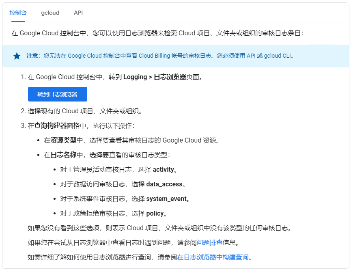Click the paragraph starting 如果您没有看到这些选项
This screenshot has height=270, width=351.
(159, 228)
